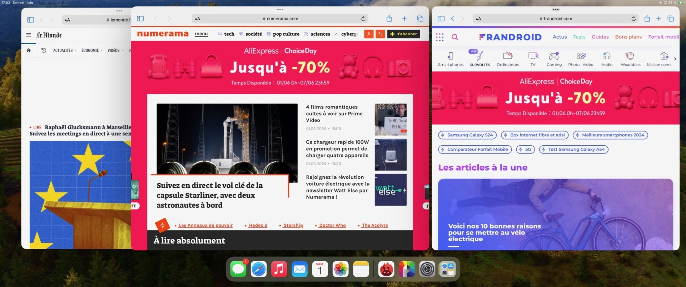This screenshot has height=287, width=686.
Task: Open the Frandroid search icon
Action: (x=455, y=37)
